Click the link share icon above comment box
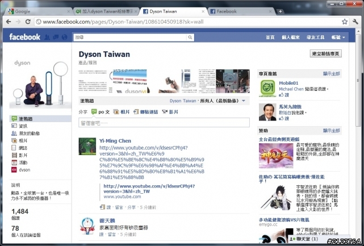 [x=136, y=112]
